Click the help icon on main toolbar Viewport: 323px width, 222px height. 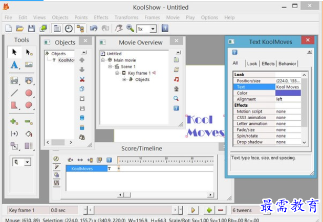165,28
